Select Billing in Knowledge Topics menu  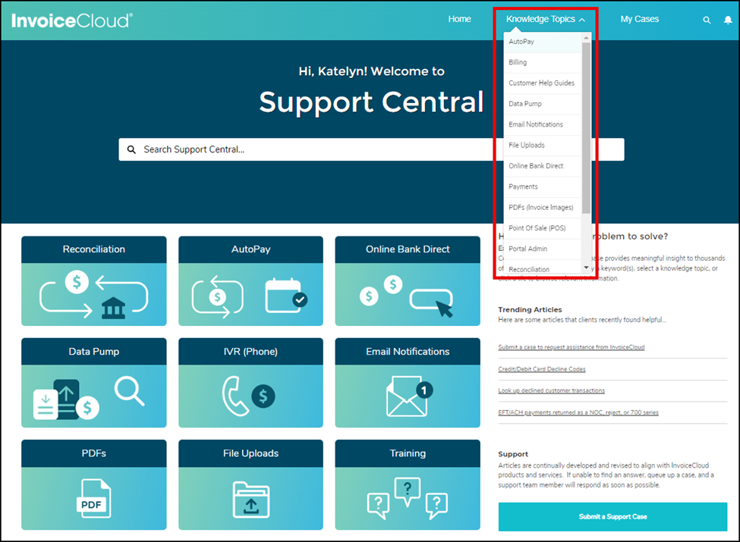point(543,63)
